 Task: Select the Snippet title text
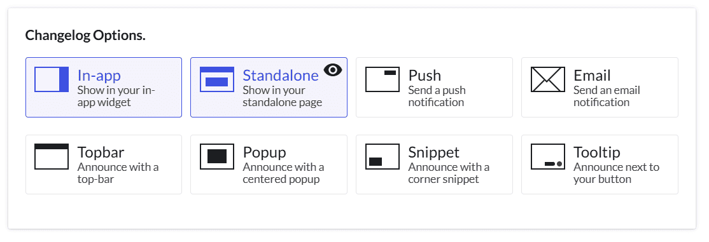coord(433,152)
